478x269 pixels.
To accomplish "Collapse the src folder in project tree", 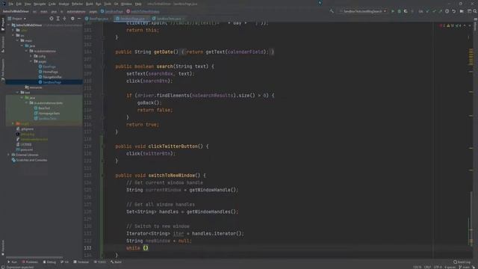I will (13, 35).
